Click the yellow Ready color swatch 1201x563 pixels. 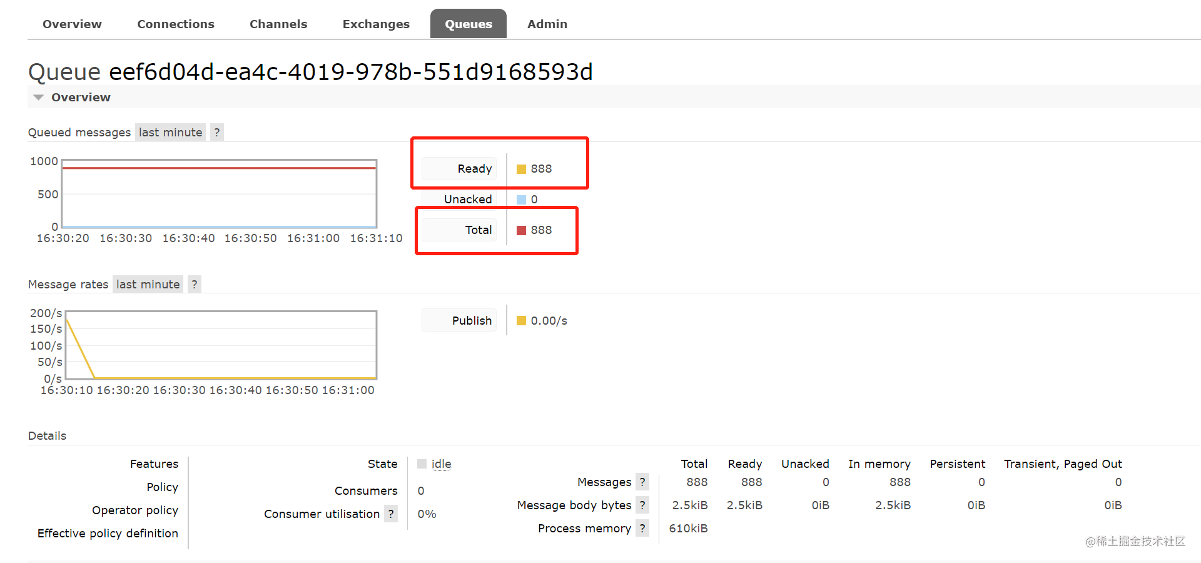pyautogui.click(x=521, y=169)
